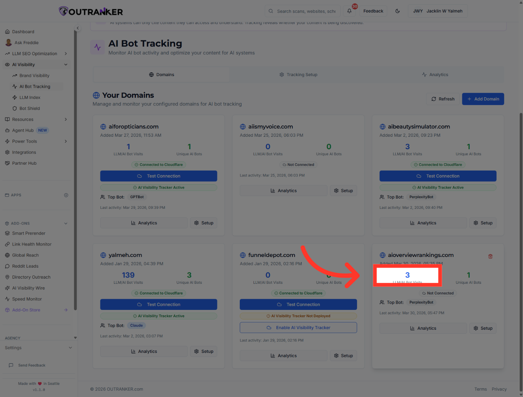Image resolution: width=523 pixels, height=397 pixels.
Task: Open Ask Freddie via the avatar icon
Action: tap(8, 43)
